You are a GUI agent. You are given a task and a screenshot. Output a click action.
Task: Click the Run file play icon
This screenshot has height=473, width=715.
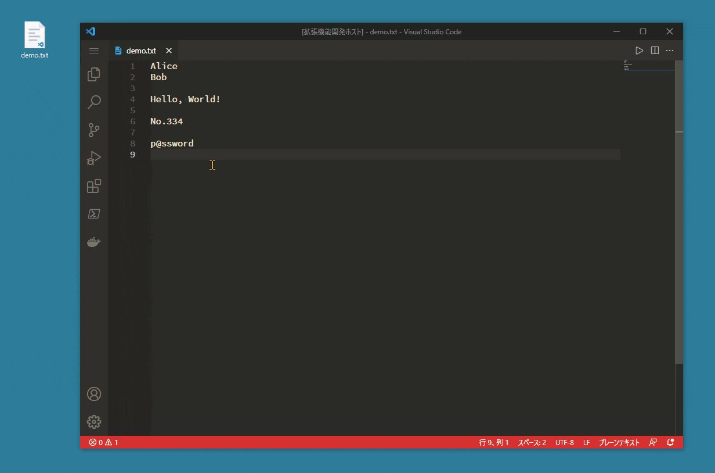[640, 51]
